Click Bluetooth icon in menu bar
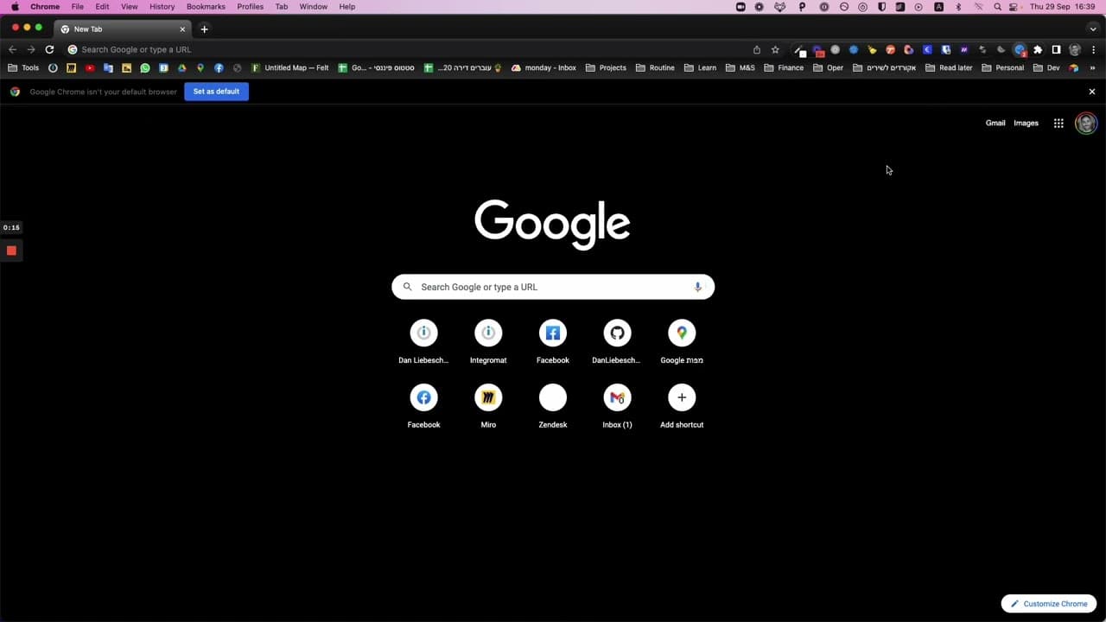Image resolution: width=1106 pixels, height=622 pixels. [x=958, y=7]
